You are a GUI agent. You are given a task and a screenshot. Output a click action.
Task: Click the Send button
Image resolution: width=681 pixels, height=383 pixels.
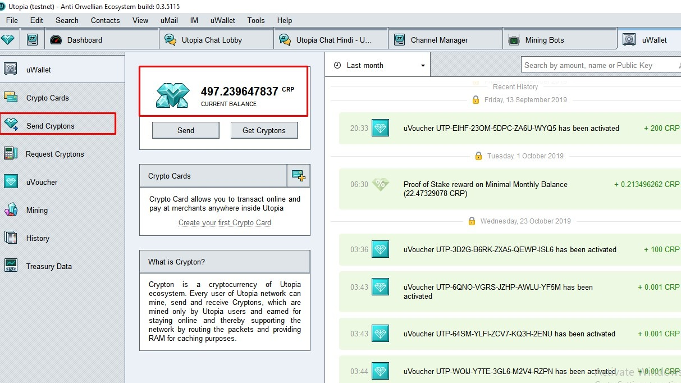point(186,130)
